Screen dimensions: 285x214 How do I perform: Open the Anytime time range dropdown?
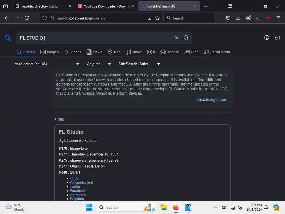point(99,64)
